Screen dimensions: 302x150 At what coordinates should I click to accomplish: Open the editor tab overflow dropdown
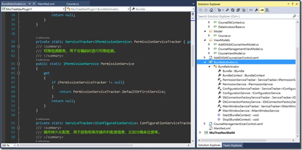click(x=193, y=4)
